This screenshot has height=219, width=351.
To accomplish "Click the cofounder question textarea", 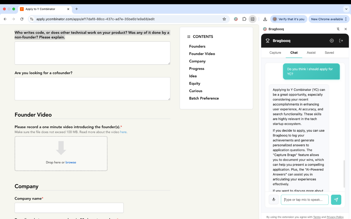I will pyautogui.click(x=92, y=89).
